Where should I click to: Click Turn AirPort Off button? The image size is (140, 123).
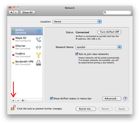coord(109,32)
